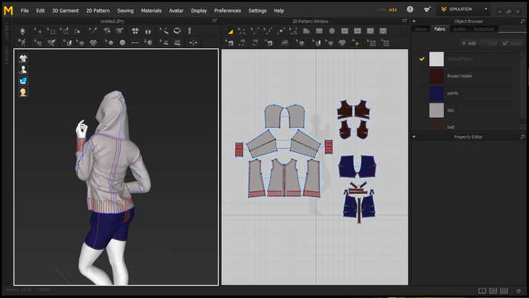Select the Edit Sewing tool in 2D toolbar
Image resolution: width=529 pixels, height=298 pixels.
(x=229, y=43)
